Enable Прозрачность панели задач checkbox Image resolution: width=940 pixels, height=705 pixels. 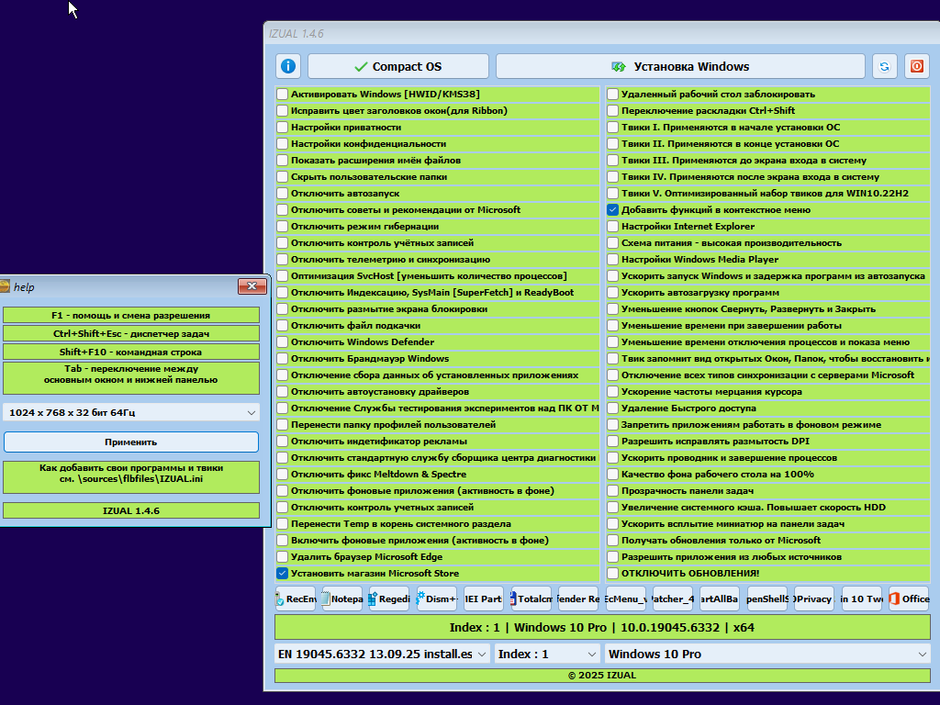click(612, 490)
